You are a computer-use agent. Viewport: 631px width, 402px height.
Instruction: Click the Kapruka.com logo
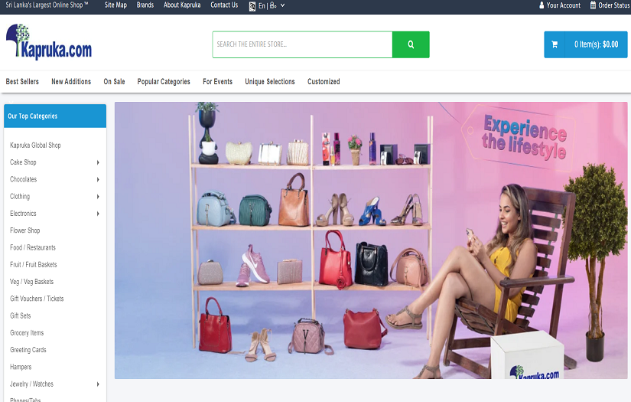[x=49, y=42]
